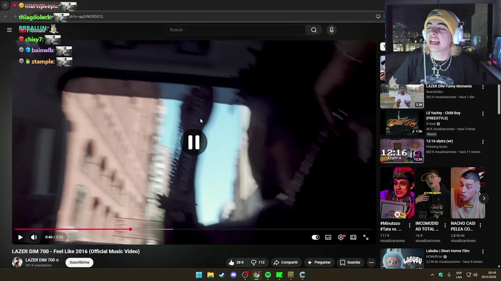Click the microphone icon in the system tray
Screen dimensions: 501x281
tap(449, 275)
